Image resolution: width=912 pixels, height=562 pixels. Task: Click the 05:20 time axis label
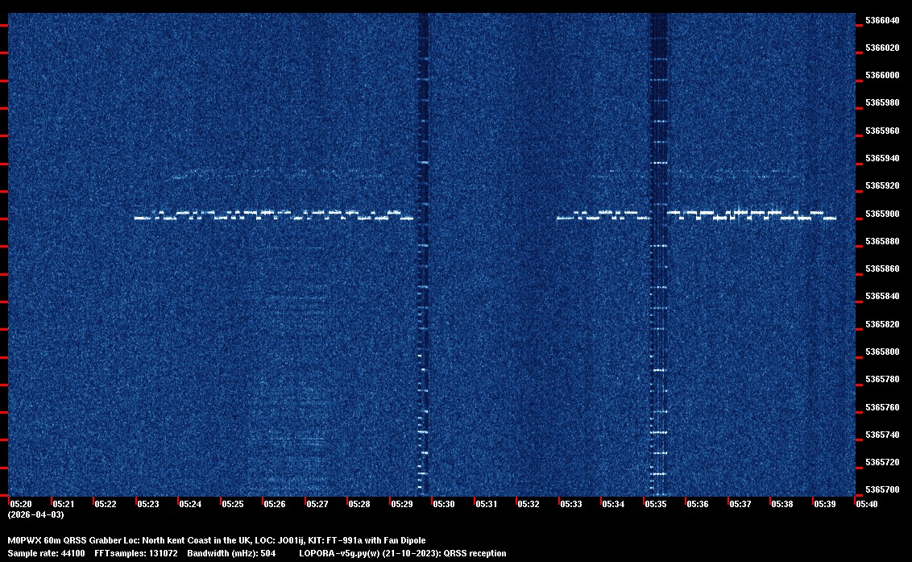pos(20,504)
